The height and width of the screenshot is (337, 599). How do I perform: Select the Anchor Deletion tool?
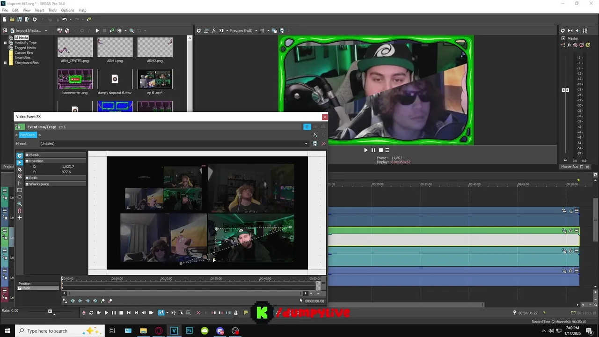(19, 176)
